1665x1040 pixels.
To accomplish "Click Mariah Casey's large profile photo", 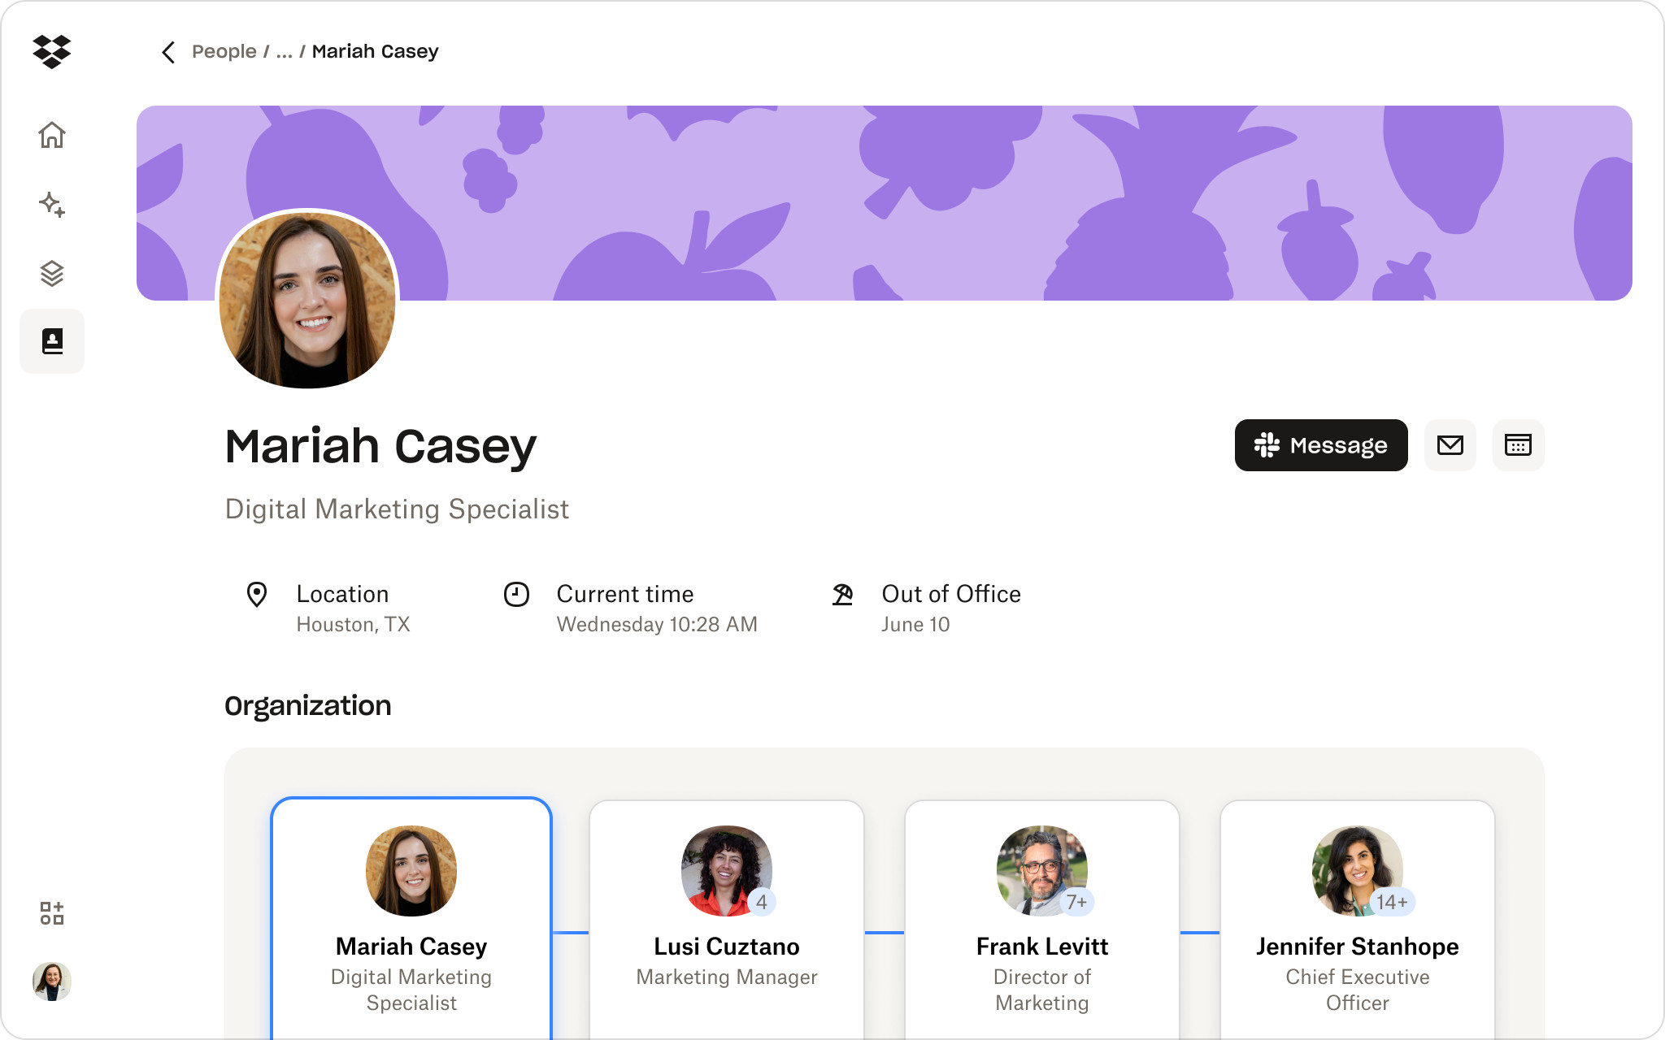I will [307, 299].
